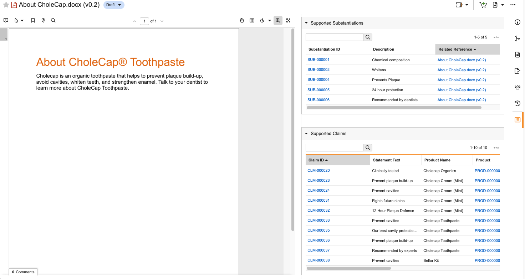Click the location pin icon in viewer toolbar
The width and height of the screenshot is (525, 279).
(43, 21)
